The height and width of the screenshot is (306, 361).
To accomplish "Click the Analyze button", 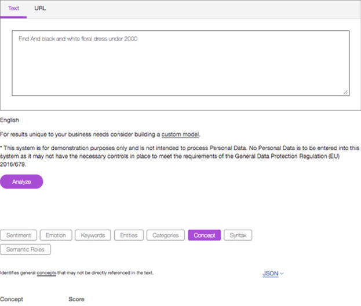I will pos(21,182).
